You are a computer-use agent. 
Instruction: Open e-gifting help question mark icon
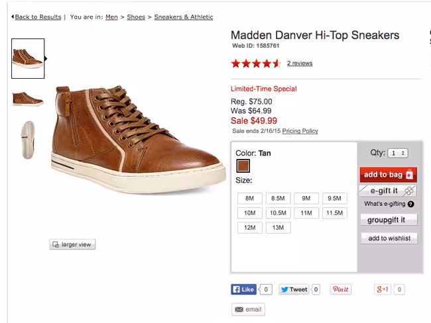click(x=411, y=204)
